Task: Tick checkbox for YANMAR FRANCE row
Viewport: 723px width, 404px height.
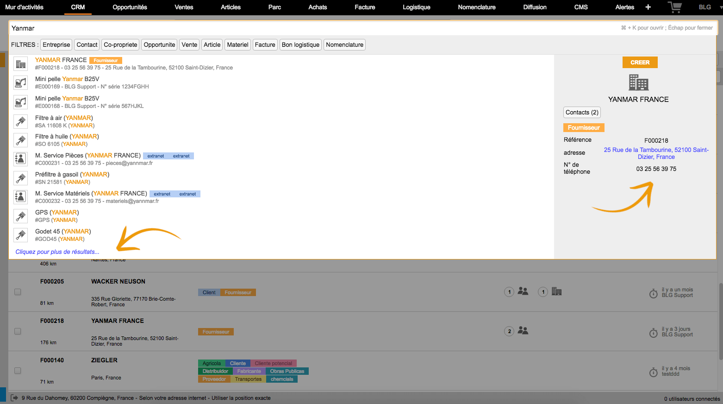Action: point(18,331)
